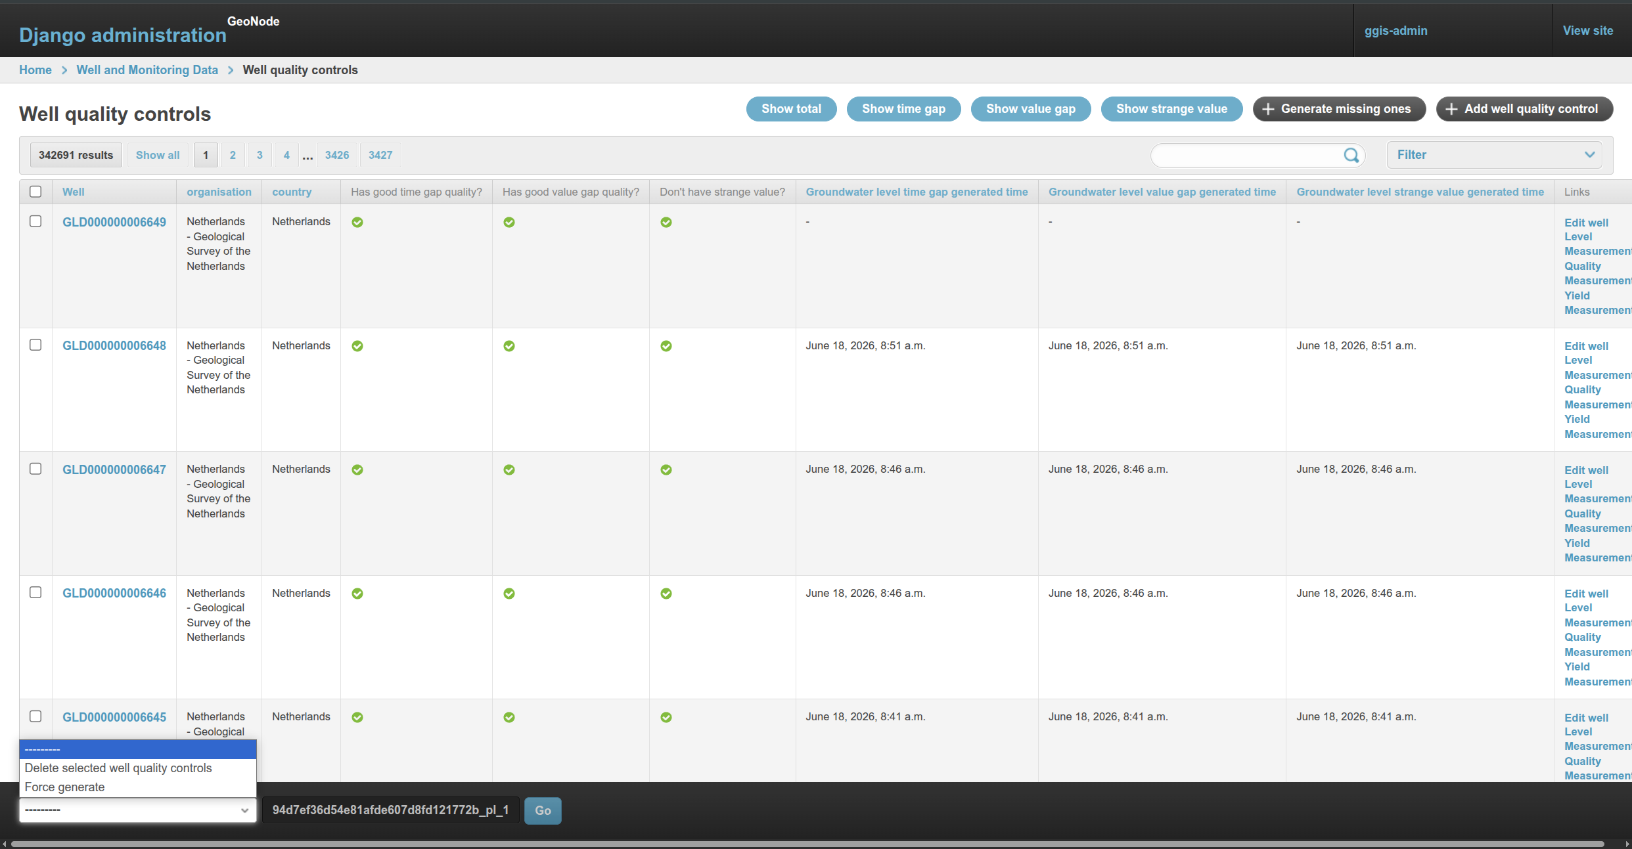Tick the checkbox for GLD000000006645
1632x849 pixels.
(35, 716)
